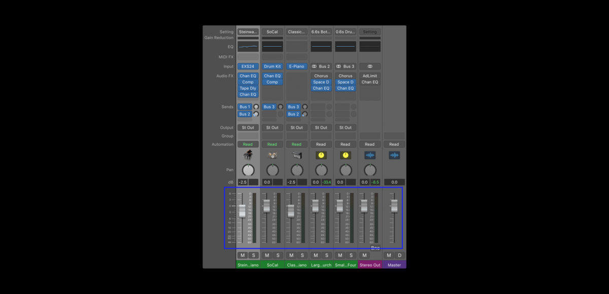Click the AdLimit plugin slot on Stereo Out
This screenshot has width=609, height=294.
coord(369,75)
